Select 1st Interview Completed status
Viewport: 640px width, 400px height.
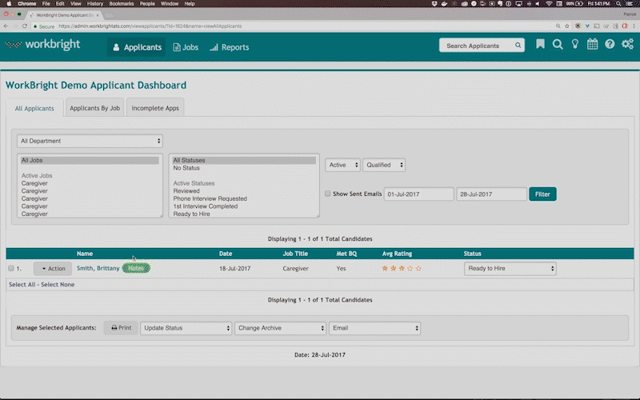pyautogui.click(x=206, y=206)
